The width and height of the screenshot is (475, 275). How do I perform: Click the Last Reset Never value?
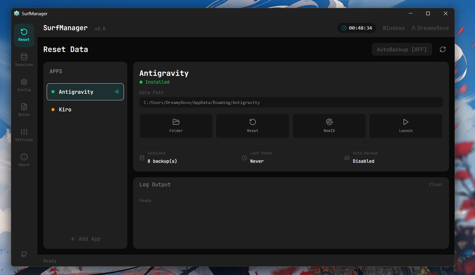click(257, 161)
